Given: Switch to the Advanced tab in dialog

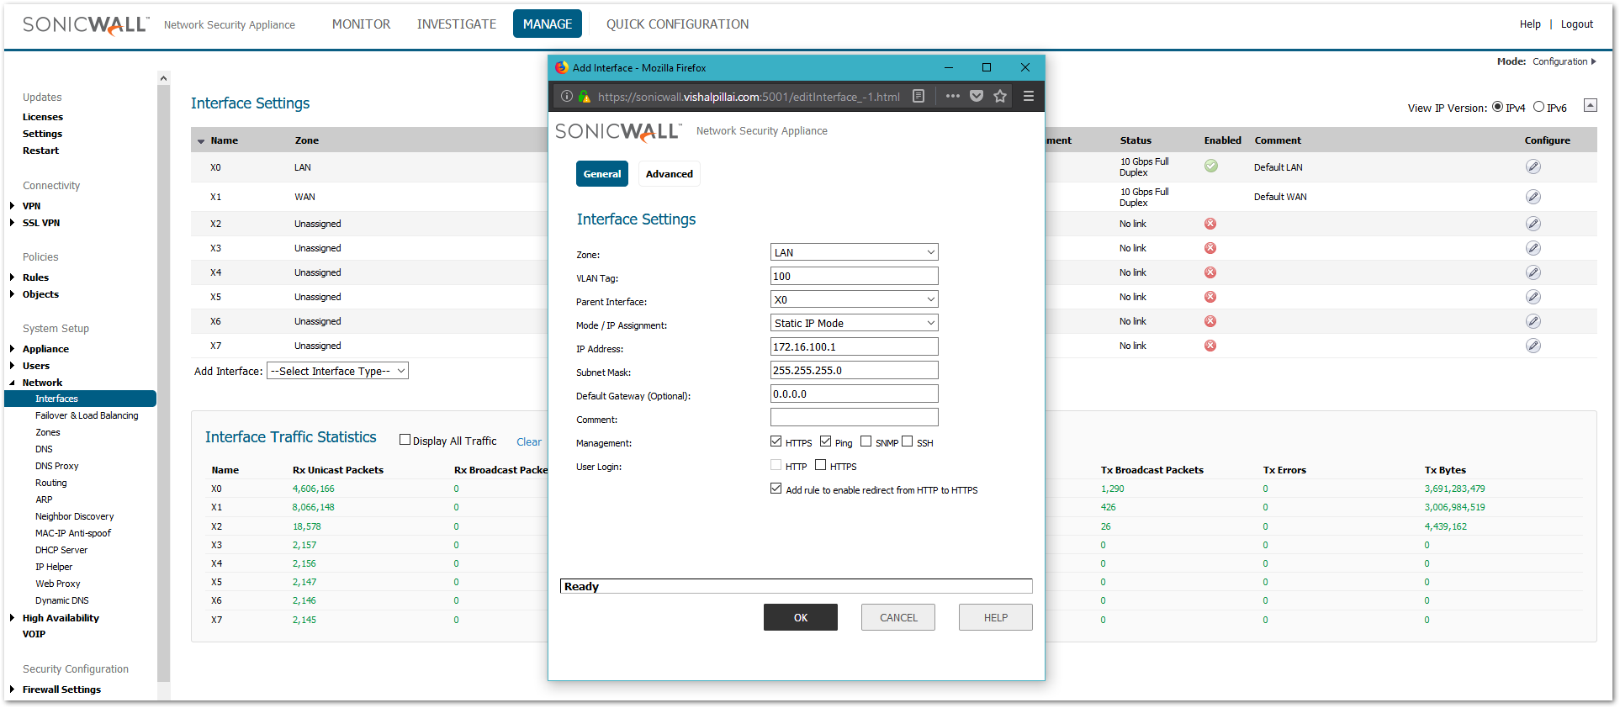Looking at the screenshot, I should (x=670, y=174).
